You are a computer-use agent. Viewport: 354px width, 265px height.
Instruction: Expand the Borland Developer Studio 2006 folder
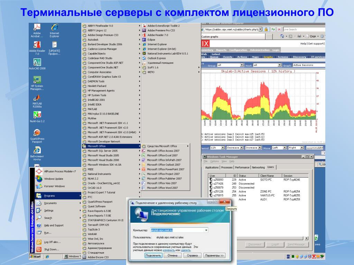pos(111,44)
